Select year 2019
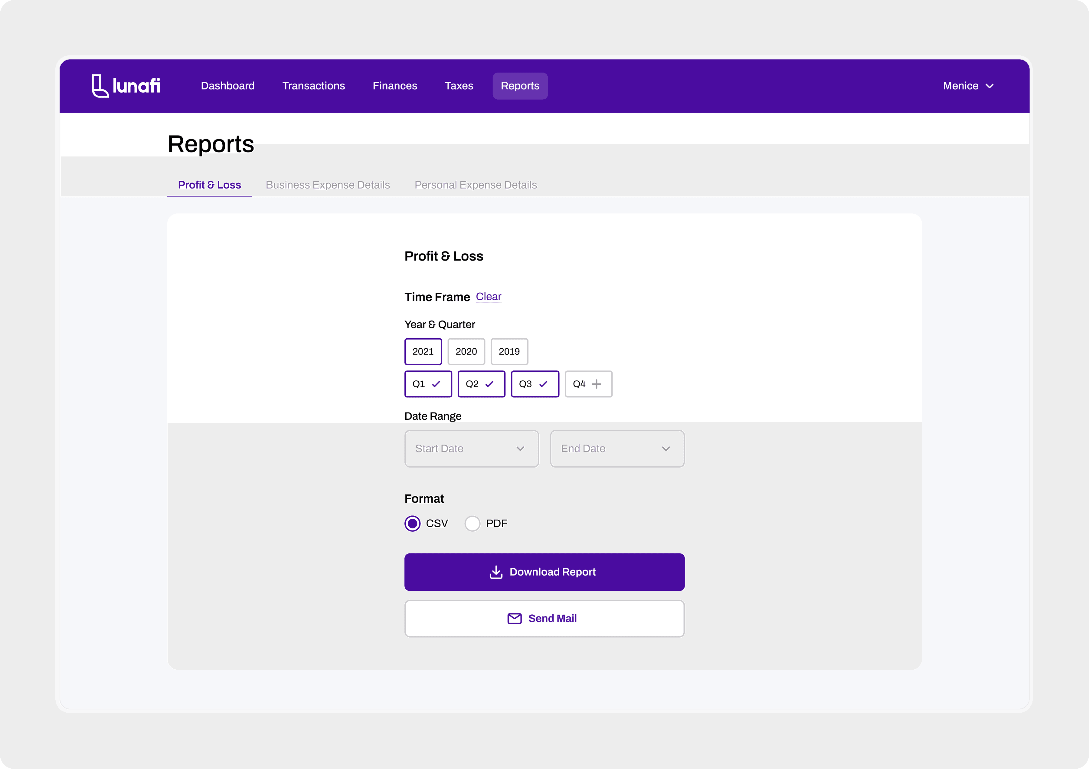This screenshot has width=1089, height=769. click(509, 352)
